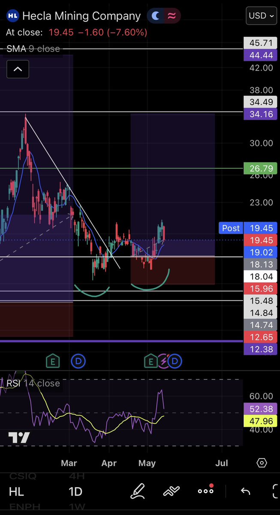This screenshot has height=515, width=280.
Task: Collapse the indicator legend arrow button
Action: 18,69
